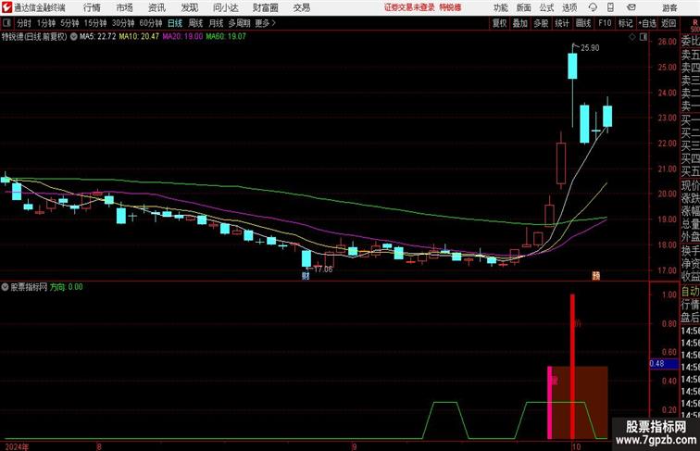Click the diamond icon at chart top right
700x451 pixels.
(x=632, y=37)
